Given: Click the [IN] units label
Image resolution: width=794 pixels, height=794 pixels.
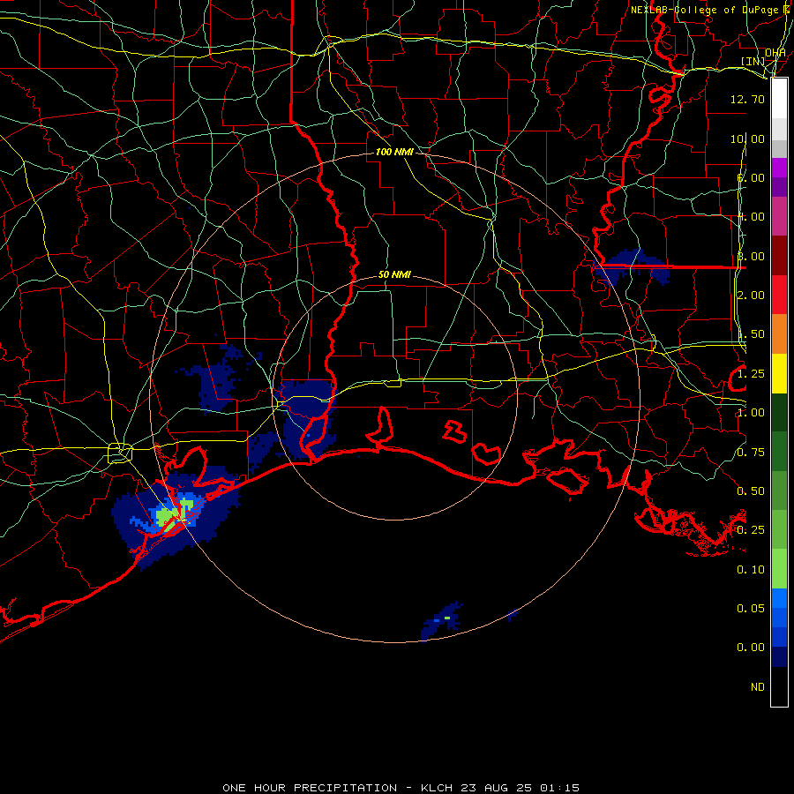Looking at the screenshot, I should click(x=753, y=61).
